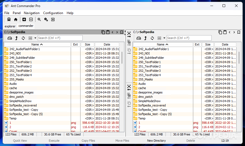245x146 pixels.
Task: Focus the right panel search field
Action: 189,38
